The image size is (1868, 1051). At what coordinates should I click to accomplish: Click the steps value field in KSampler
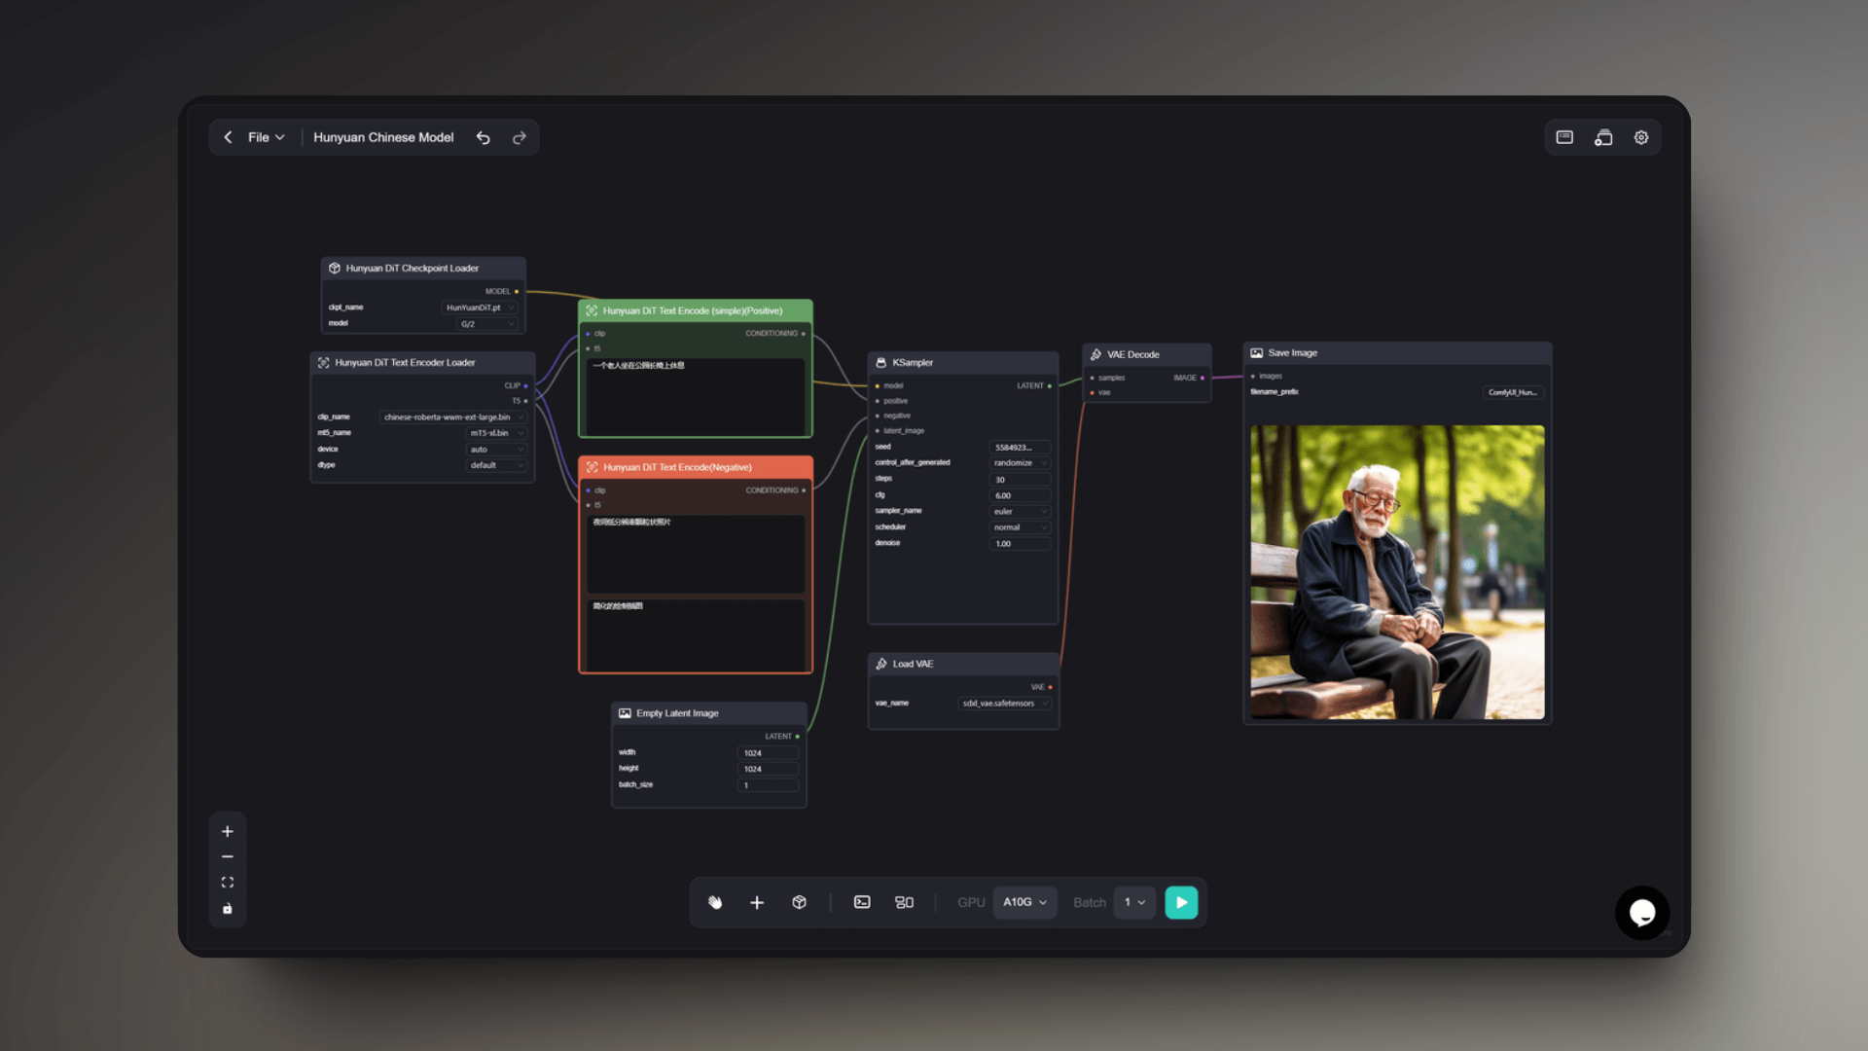(x=1020, y=480)
